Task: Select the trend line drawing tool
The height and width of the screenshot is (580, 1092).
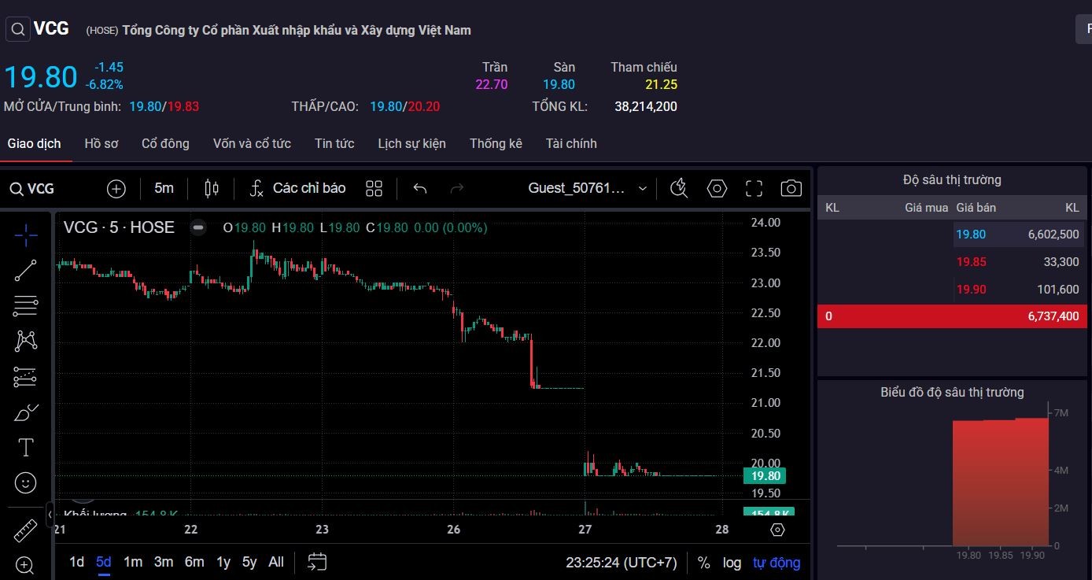Action: tap(25, 270)
